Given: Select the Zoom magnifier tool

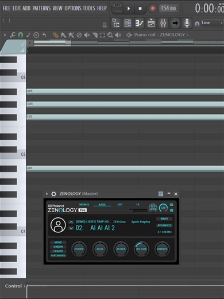Looking at the screenshot, I should click(x=110, y=35).
